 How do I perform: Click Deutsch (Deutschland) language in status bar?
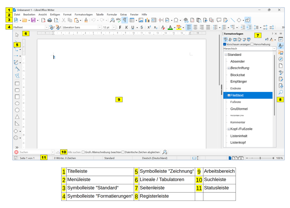coord(155,158)
